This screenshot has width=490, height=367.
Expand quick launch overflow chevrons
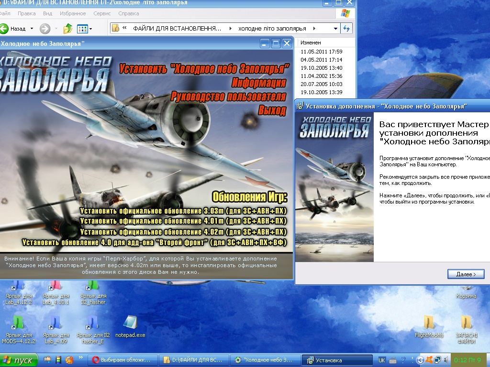pos(80,357)
